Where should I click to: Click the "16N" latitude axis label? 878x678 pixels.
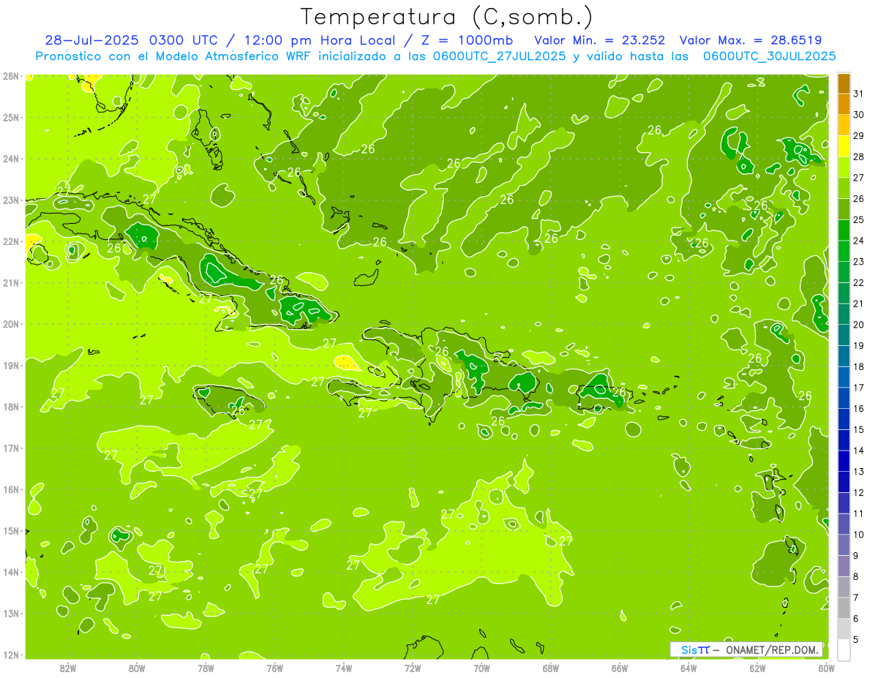pos(11,489)
